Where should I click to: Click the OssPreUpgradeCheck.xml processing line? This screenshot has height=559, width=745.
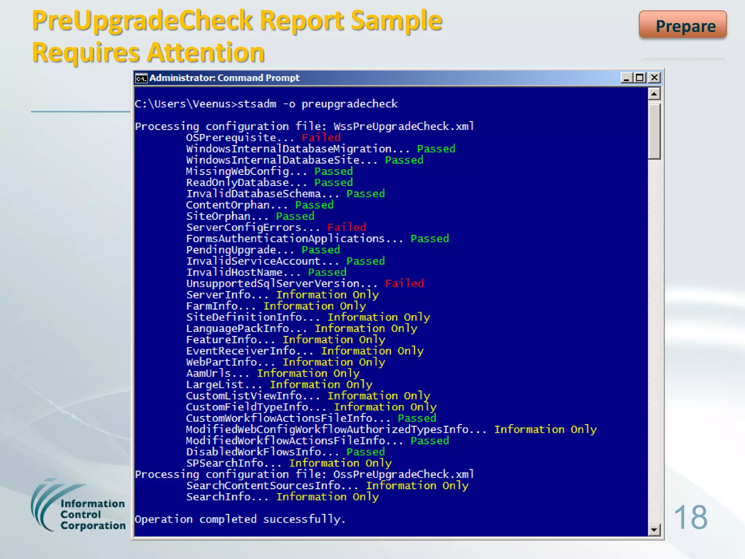pyautogui.click(x=304, y=475)
